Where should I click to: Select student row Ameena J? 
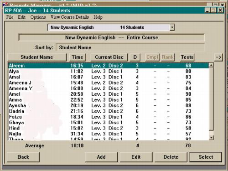click(109, 83)
